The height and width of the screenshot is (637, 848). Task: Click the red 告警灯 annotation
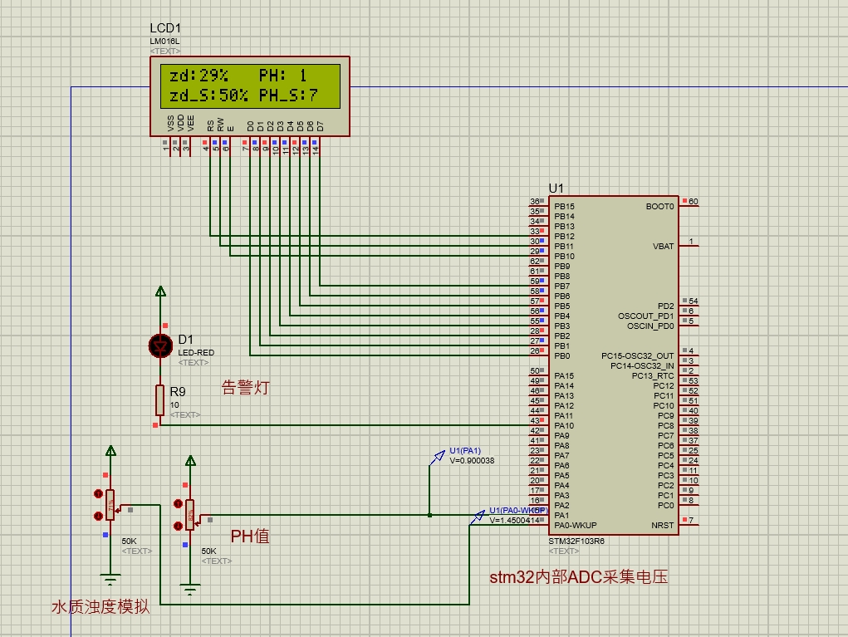point(246,388)
